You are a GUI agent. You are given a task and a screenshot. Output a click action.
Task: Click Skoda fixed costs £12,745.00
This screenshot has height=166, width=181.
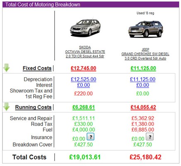(x=83, y=68)
